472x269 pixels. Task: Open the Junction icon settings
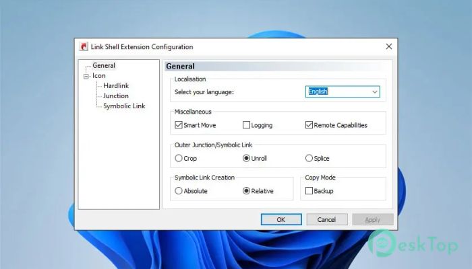click(x=116, y=96)
